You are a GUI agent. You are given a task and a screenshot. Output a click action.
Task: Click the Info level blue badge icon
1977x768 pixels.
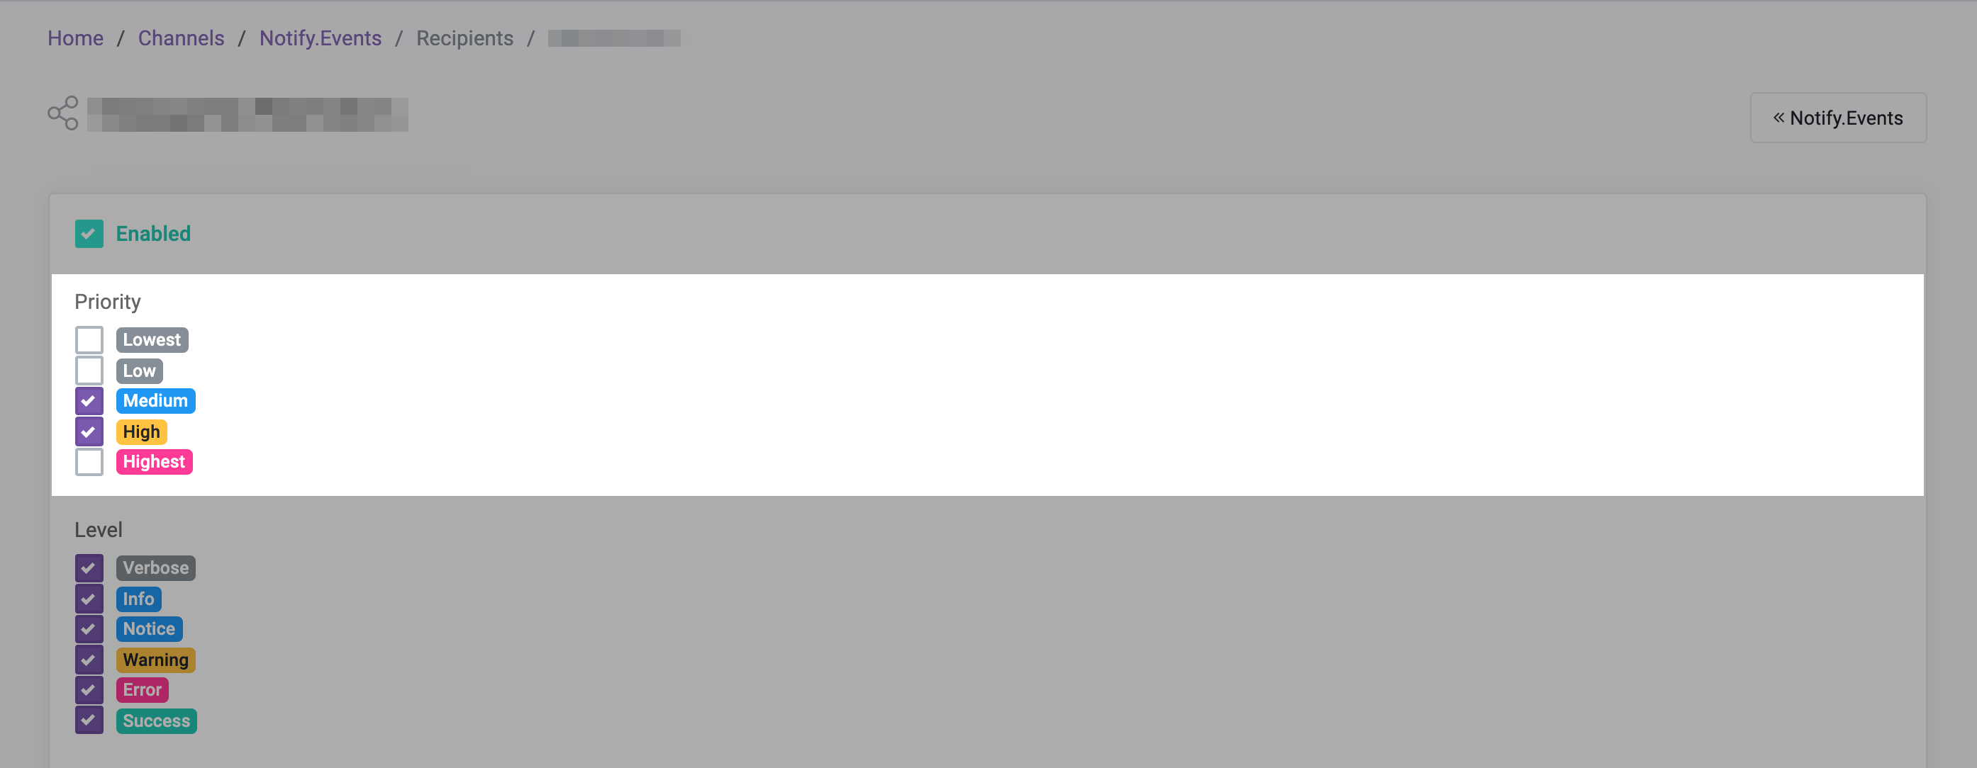[x=138, y=598]
